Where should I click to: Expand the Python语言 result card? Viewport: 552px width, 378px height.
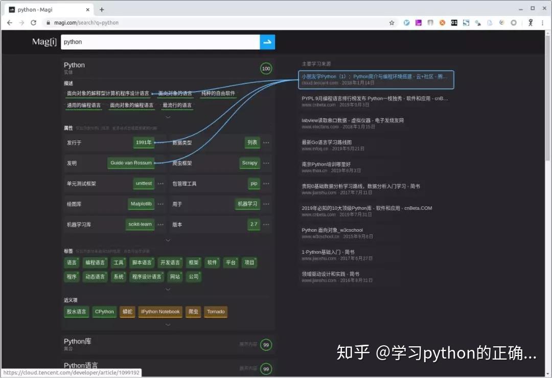pos(248,368)
